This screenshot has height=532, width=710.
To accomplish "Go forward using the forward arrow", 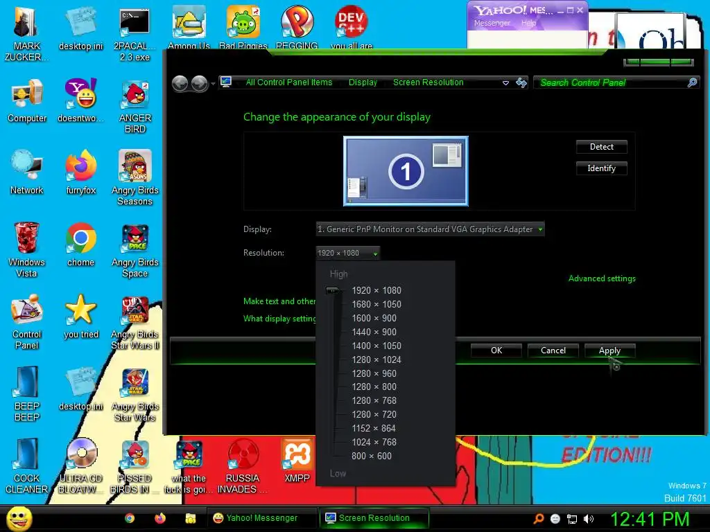I will coord(199,83).
